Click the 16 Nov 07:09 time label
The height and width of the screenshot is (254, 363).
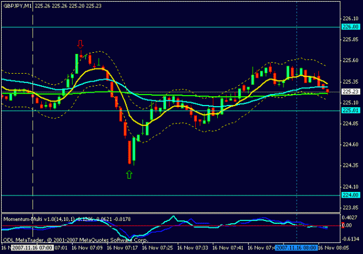coord(87,248)
